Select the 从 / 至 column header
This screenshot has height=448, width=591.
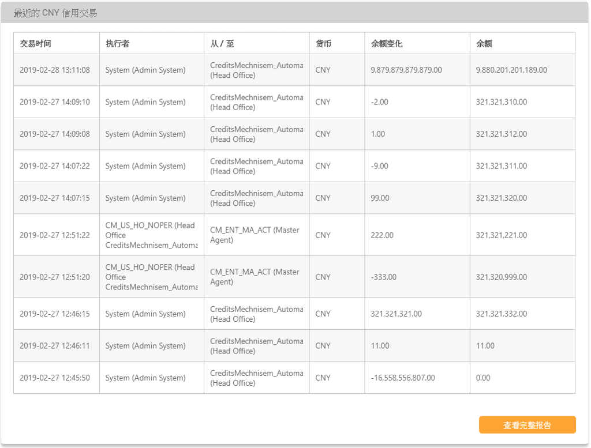tap(222, 44)
